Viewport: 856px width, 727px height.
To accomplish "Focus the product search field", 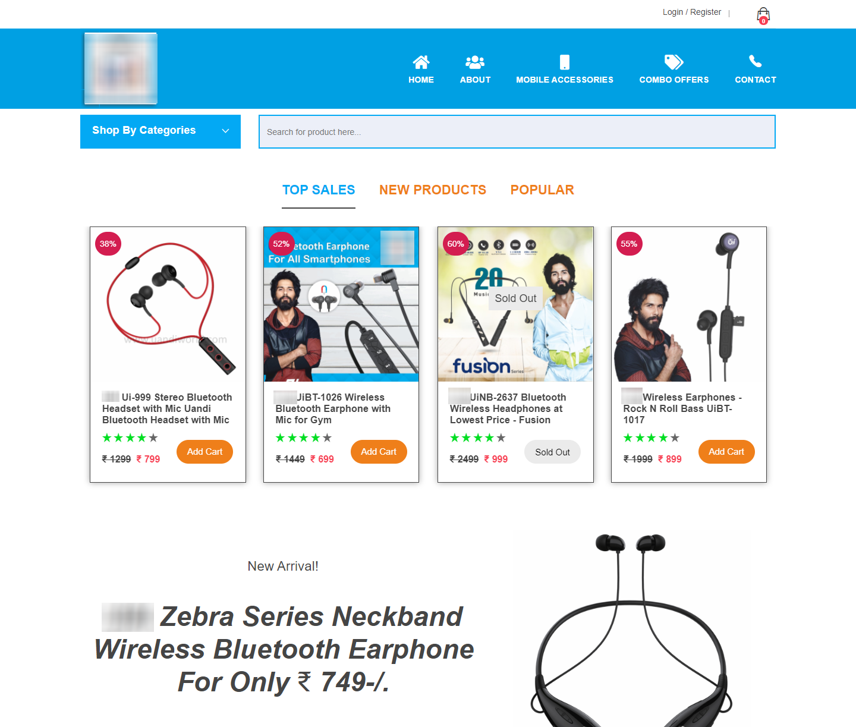I will pos(517,132).
